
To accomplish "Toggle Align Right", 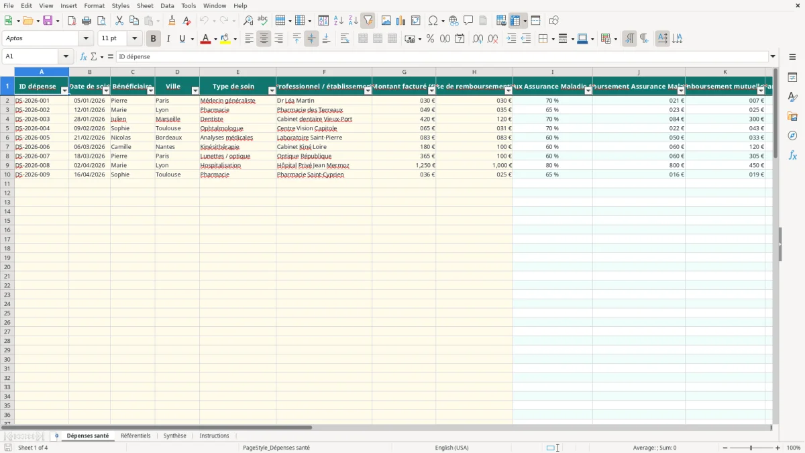I will tap(278, 39).
